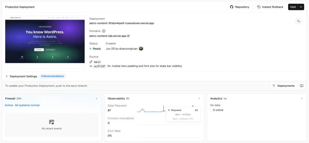
Task: Expand the Observability card arrow
Action: [199, 98]
